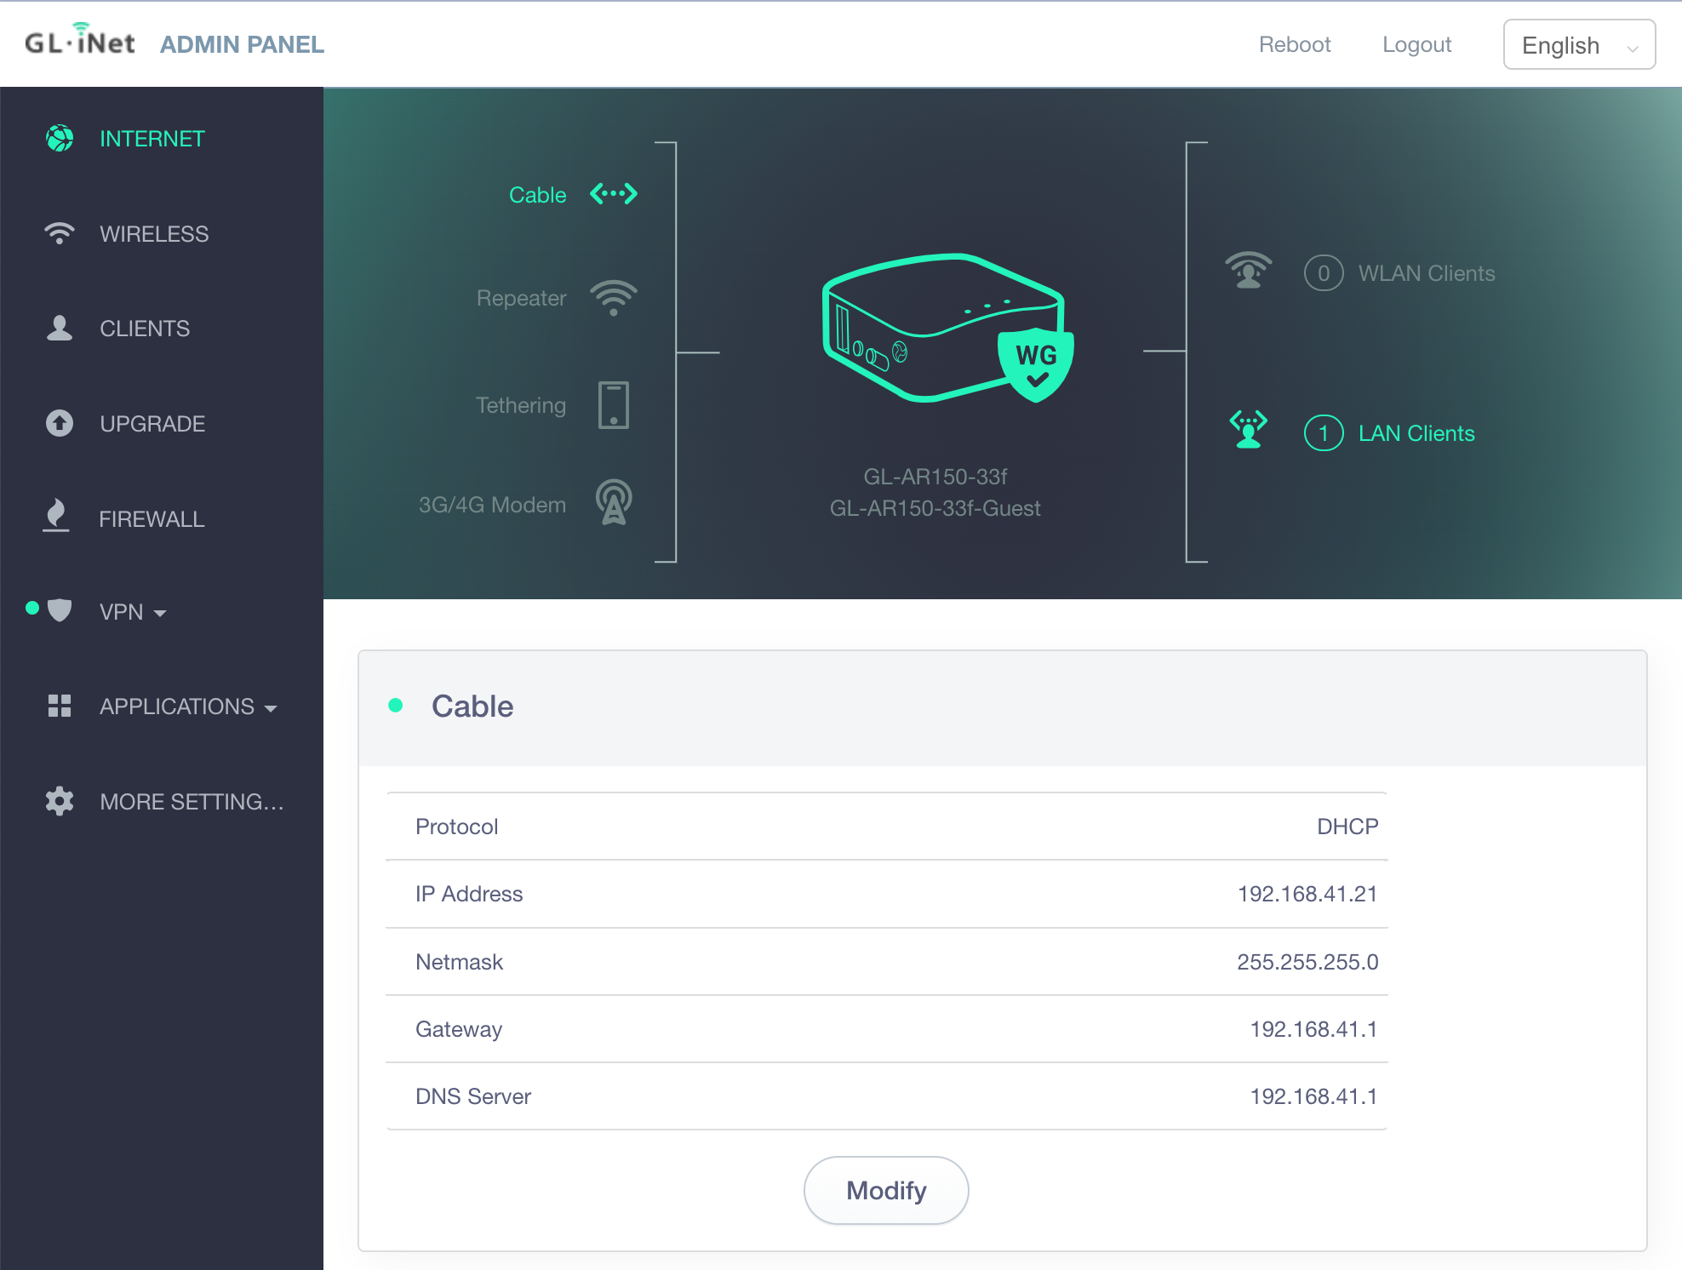Click the Cable connection arrows icon
The image size is (1682, 1270).
click(613, 194)
